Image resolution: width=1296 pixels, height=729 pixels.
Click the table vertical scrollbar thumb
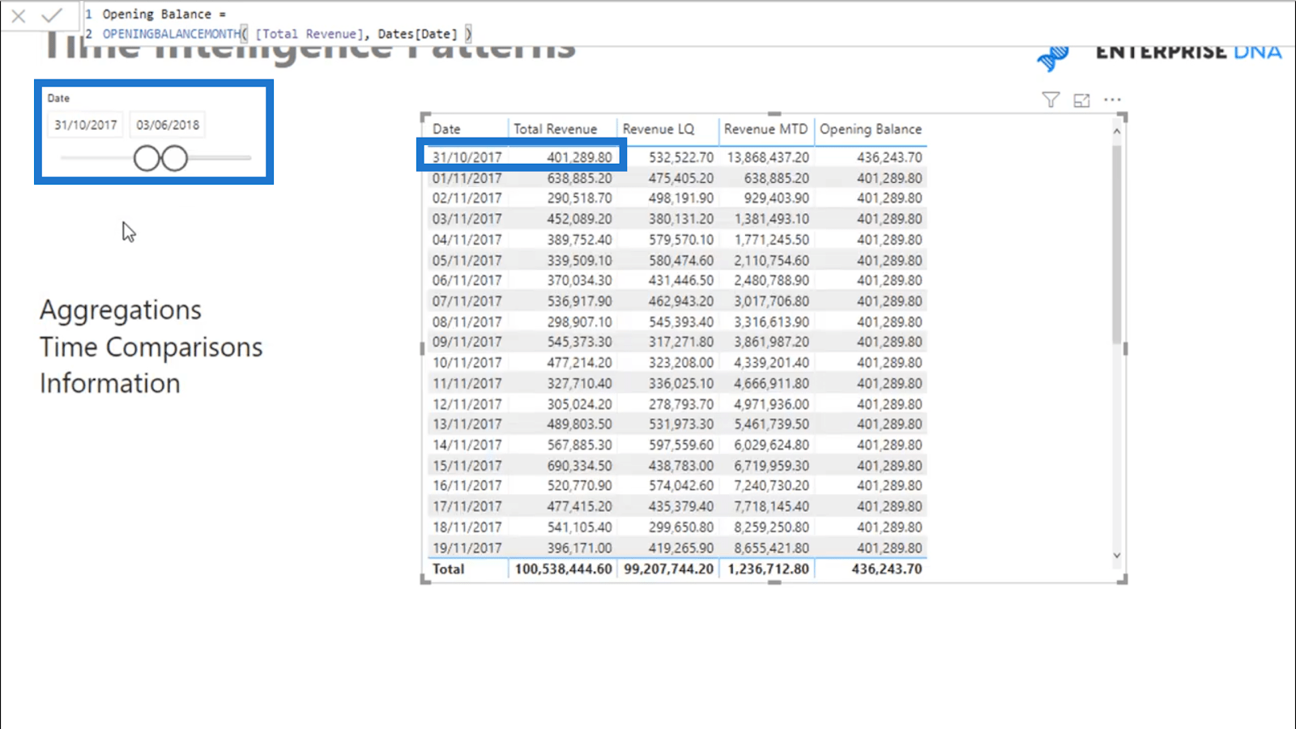1117,243
